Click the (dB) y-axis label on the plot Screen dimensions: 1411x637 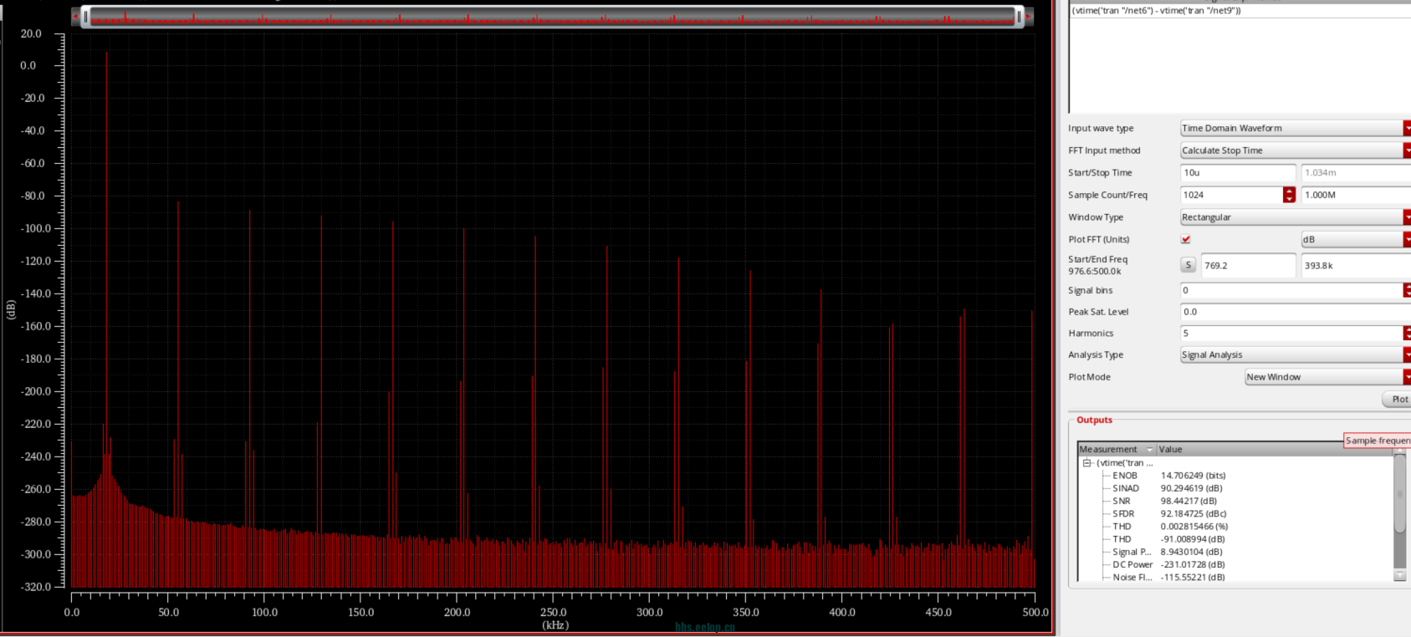pyautogui.click(x=11, y=309)
